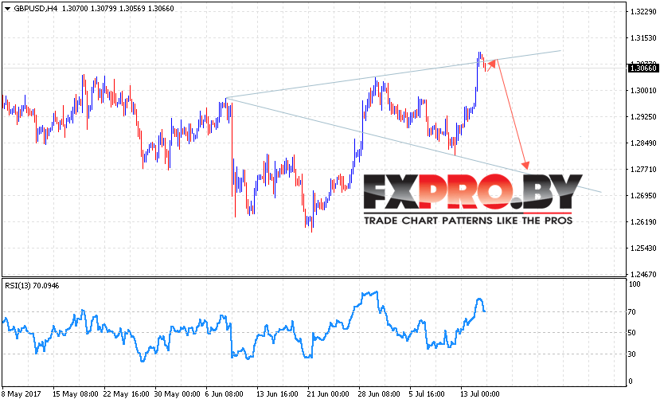Click the small upward red arrowhead
660x403 pixels.
pos(493,62)
